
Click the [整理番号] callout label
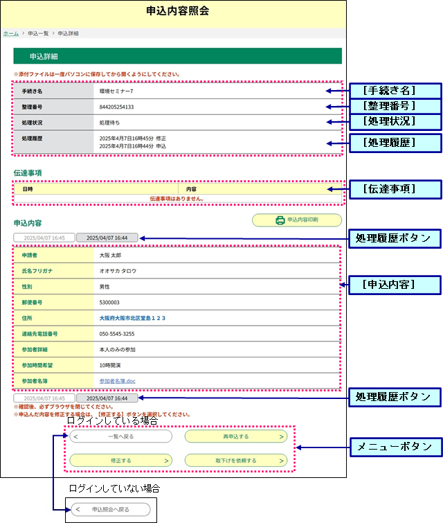point(392,106)
